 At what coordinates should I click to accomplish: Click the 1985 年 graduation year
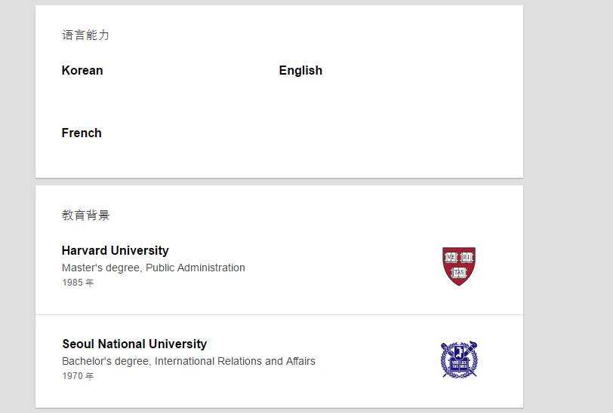click(78, 283)
